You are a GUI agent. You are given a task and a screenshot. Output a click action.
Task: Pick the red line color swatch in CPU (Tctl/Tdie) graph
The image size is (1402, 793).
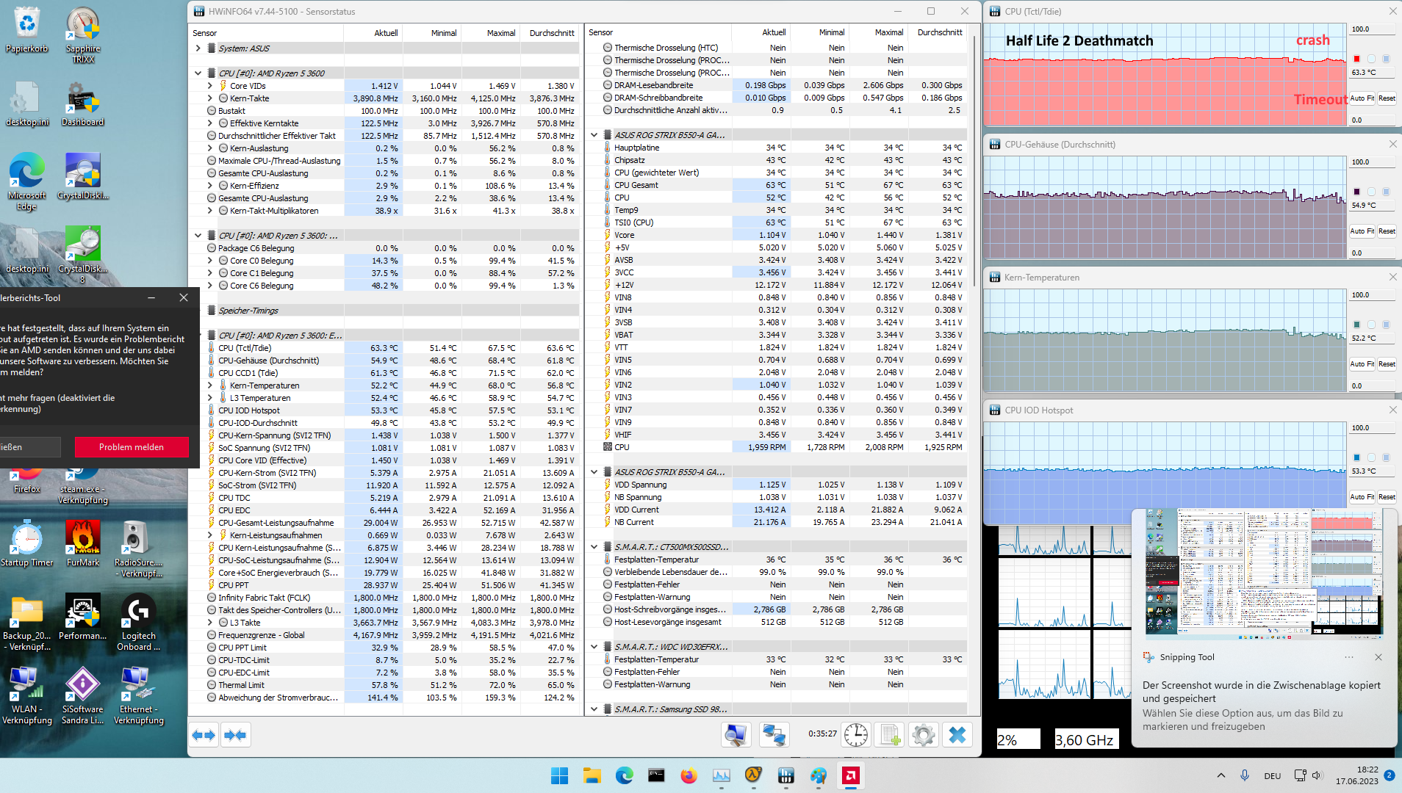tap(1356, 59)
